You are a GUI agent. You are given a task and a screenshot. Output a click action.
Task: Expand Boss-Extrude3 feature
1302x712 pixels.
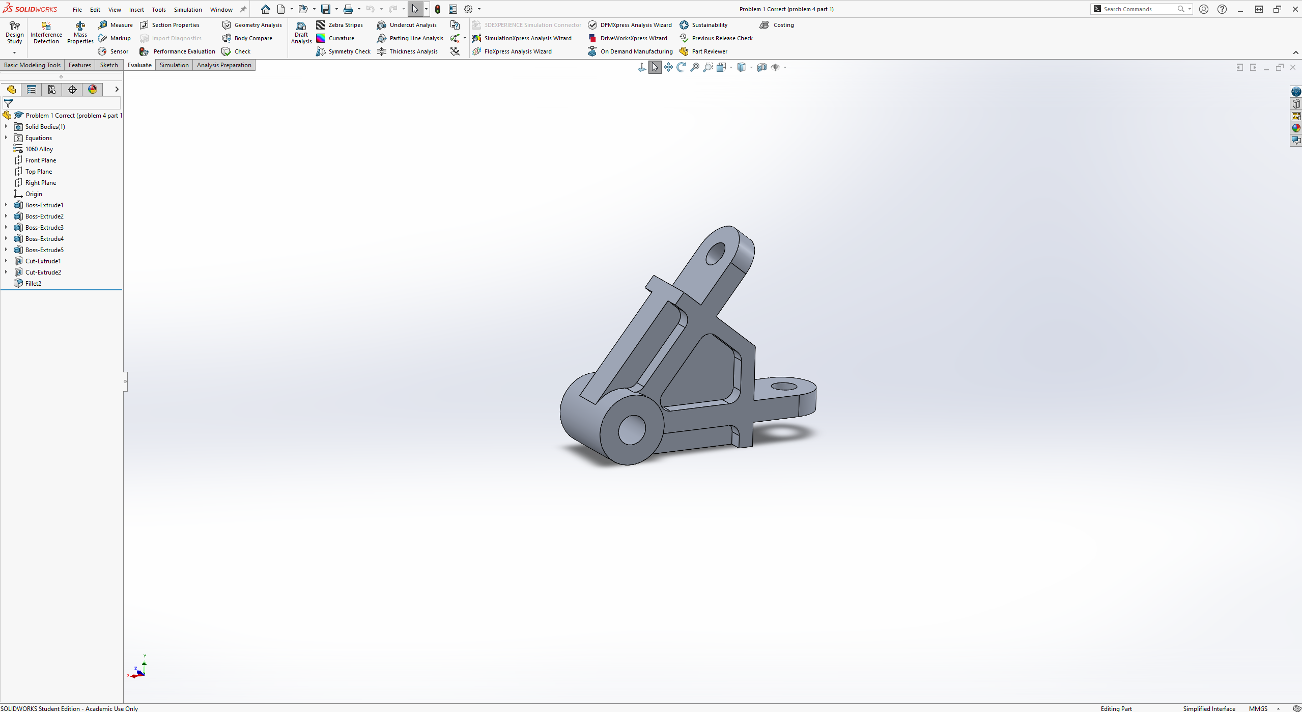click(6, 227)
